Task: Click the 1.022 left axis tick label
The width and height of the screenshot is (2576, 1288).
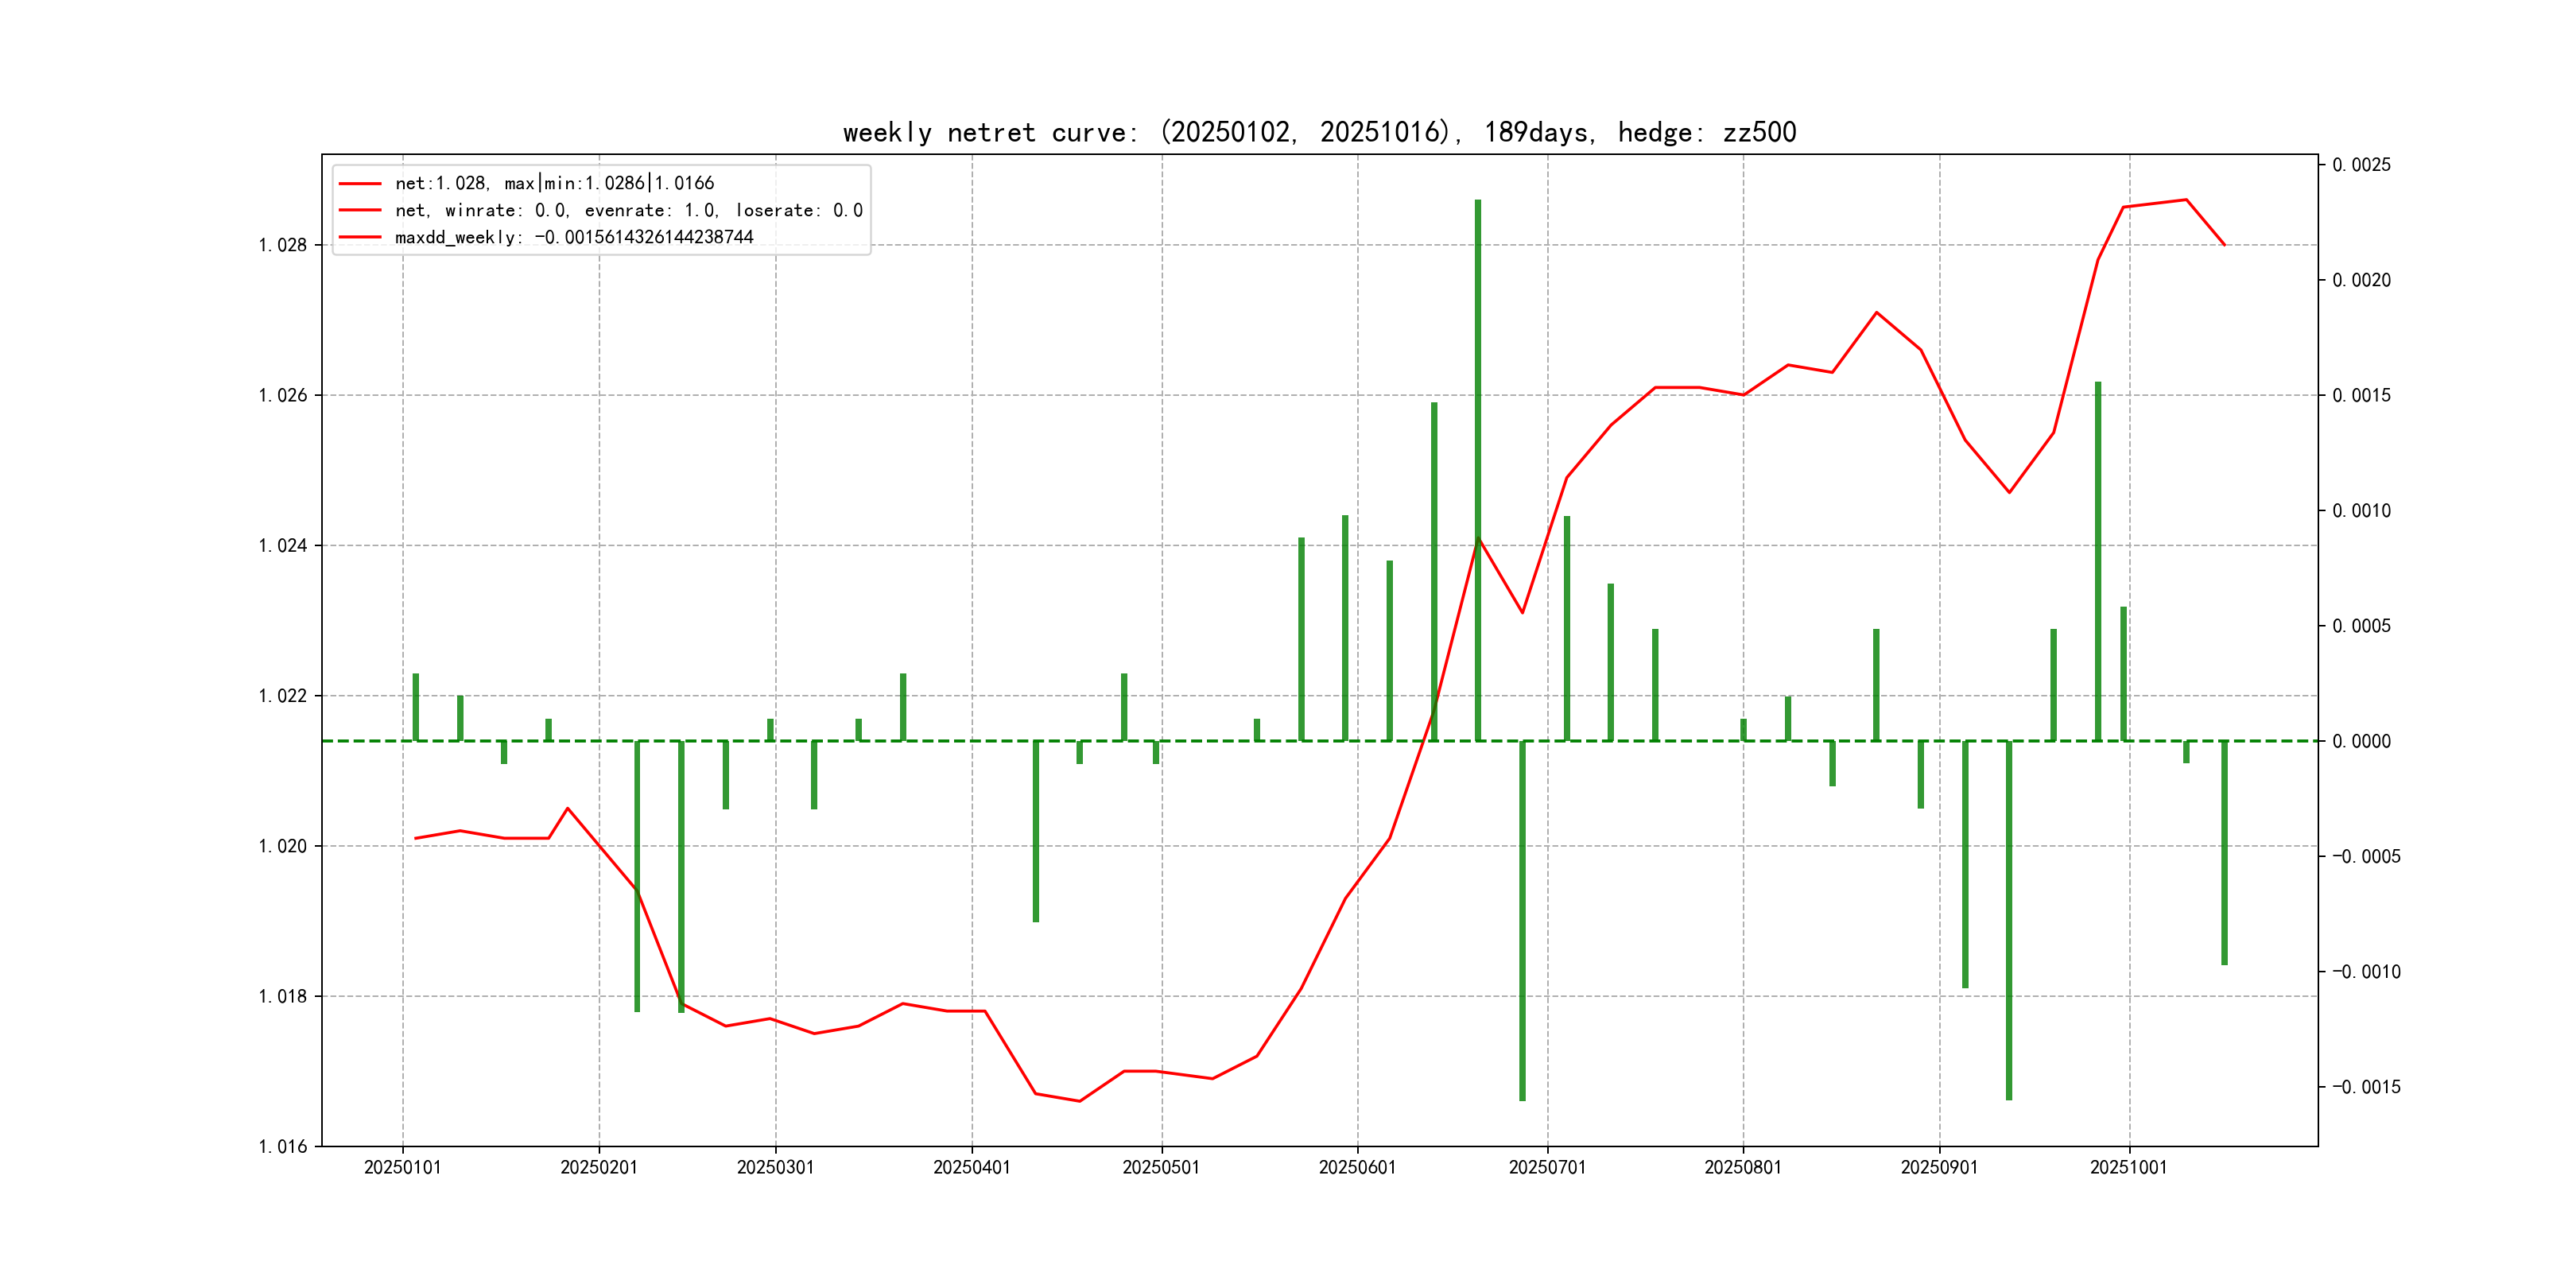Action: (x=283, y=696)
